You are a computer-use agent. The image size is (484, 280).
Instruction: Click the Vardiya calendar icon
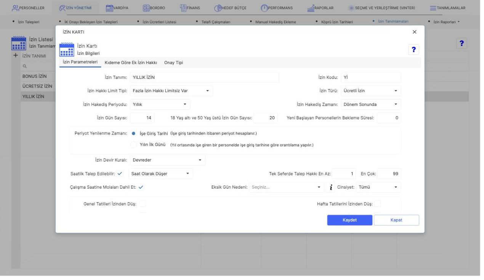[x=110, y=8]
